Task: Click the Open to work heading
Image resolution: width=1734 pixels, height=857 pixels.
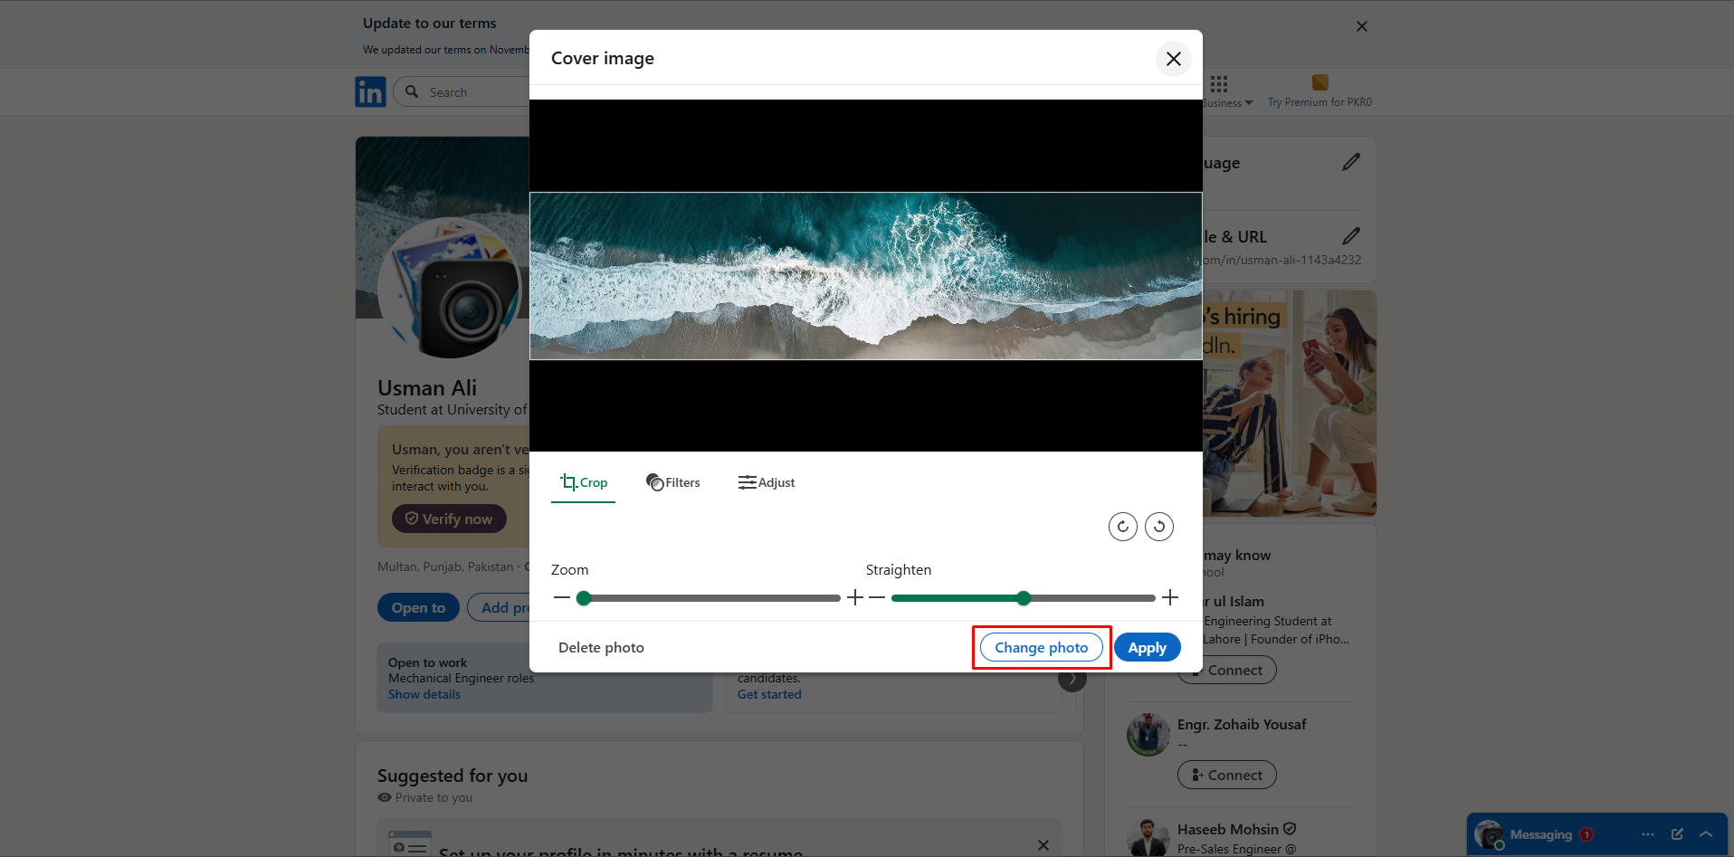Action: tap(428, 662)
